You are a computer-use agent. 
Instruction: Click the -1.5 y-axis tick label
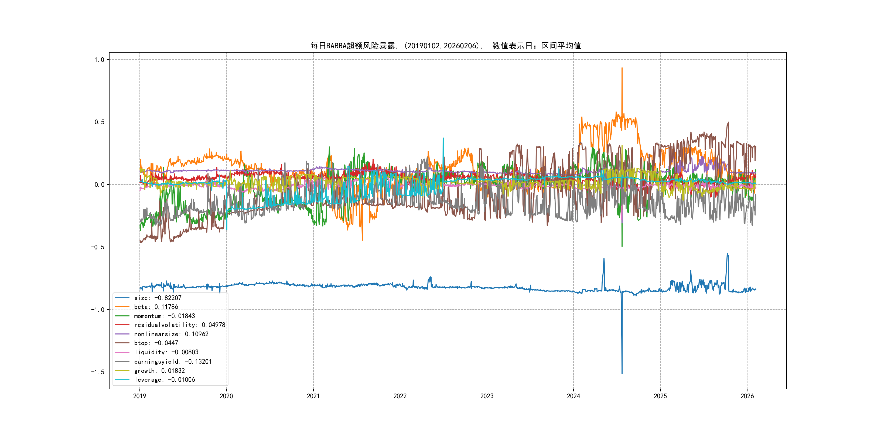[x=97, y=372]
